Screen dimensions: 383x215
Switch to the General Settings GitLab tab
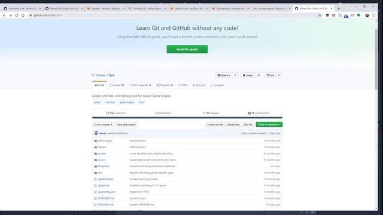coord(105,8)
